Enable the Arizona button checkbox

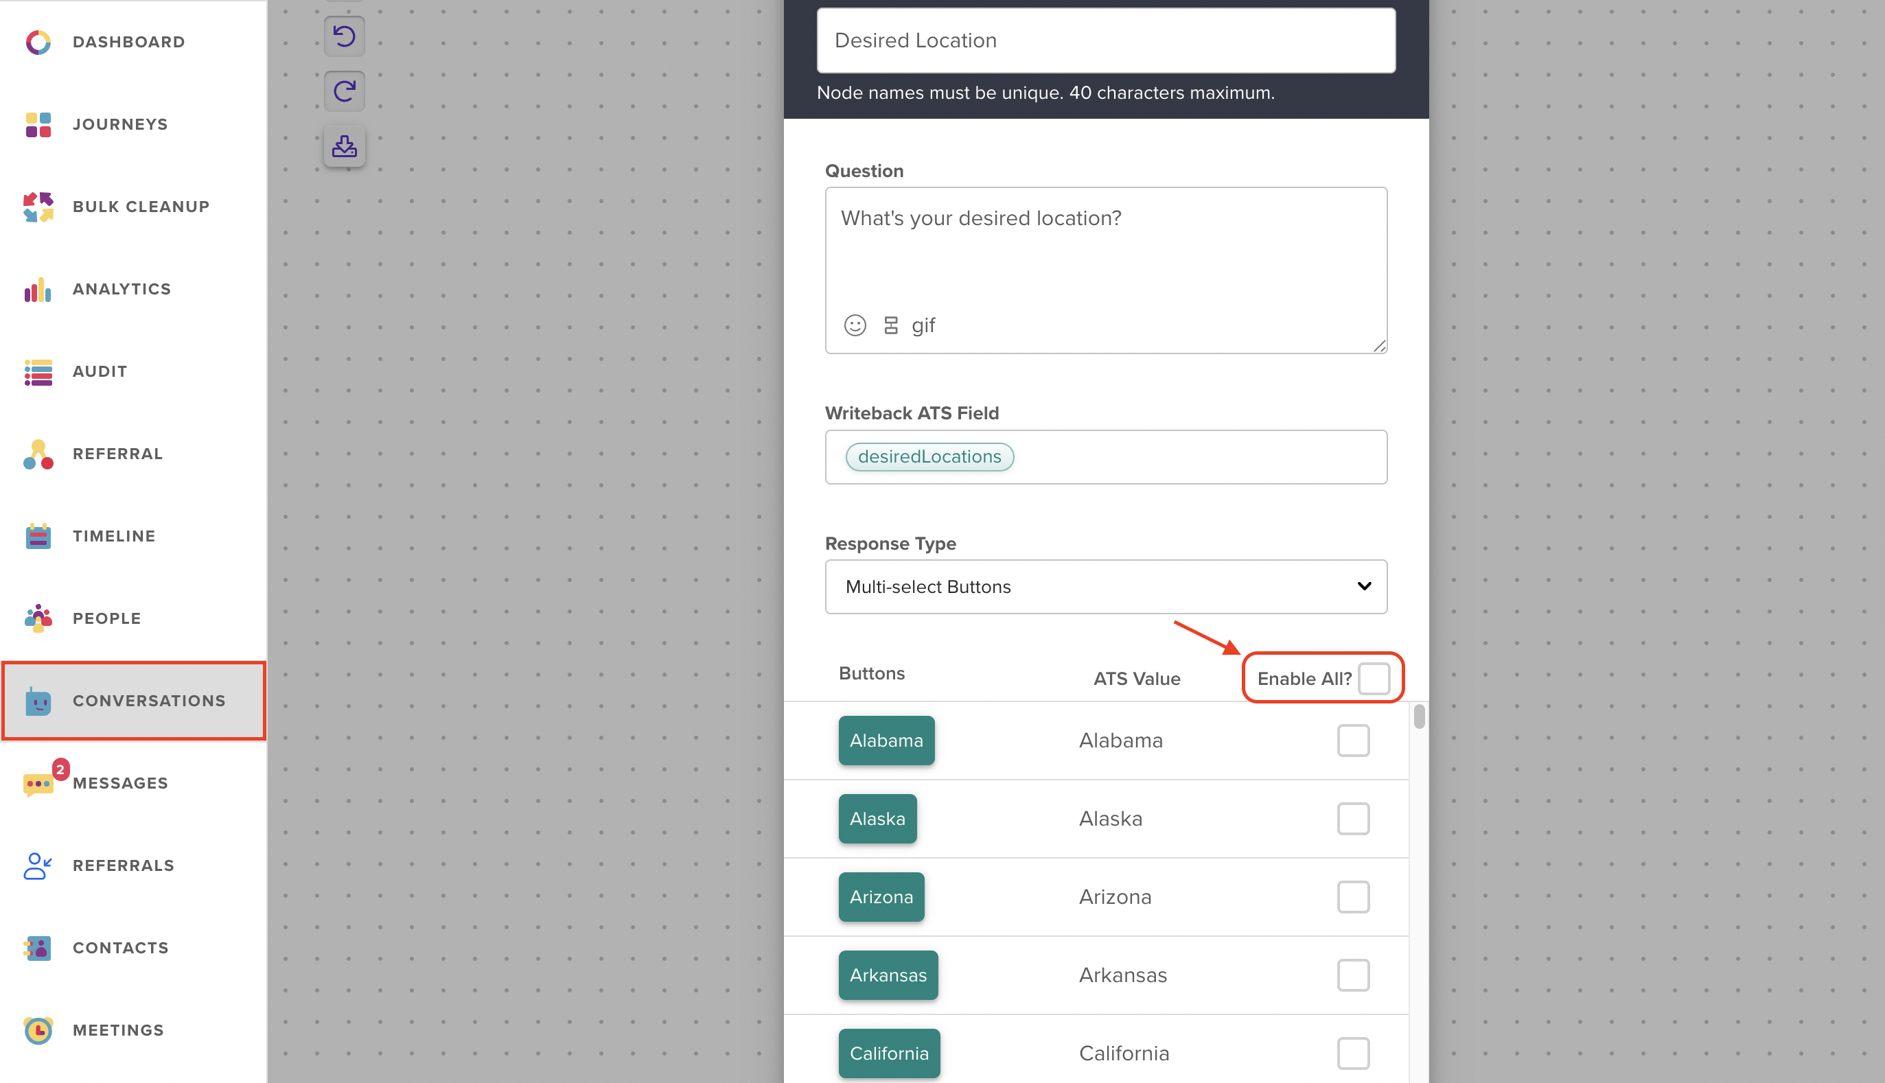coord(1352,896)
